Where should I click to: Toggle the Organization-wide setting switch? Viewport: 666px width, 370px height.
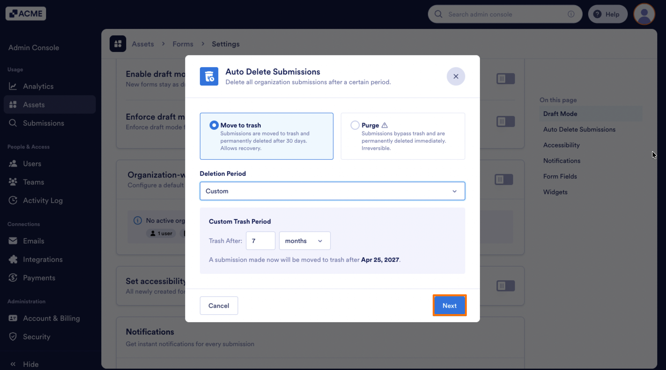pos(504,179)
